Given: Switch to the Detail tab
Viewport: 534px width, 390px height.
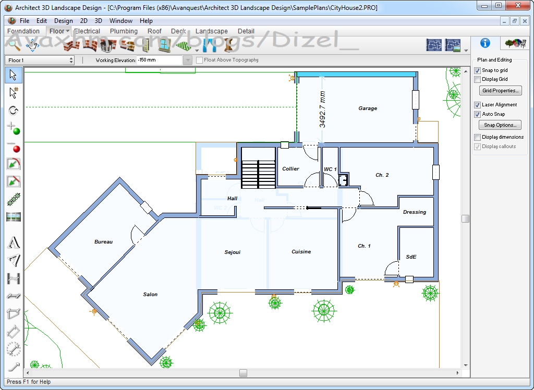Looking at the screenshot, I should coord(246,31).
